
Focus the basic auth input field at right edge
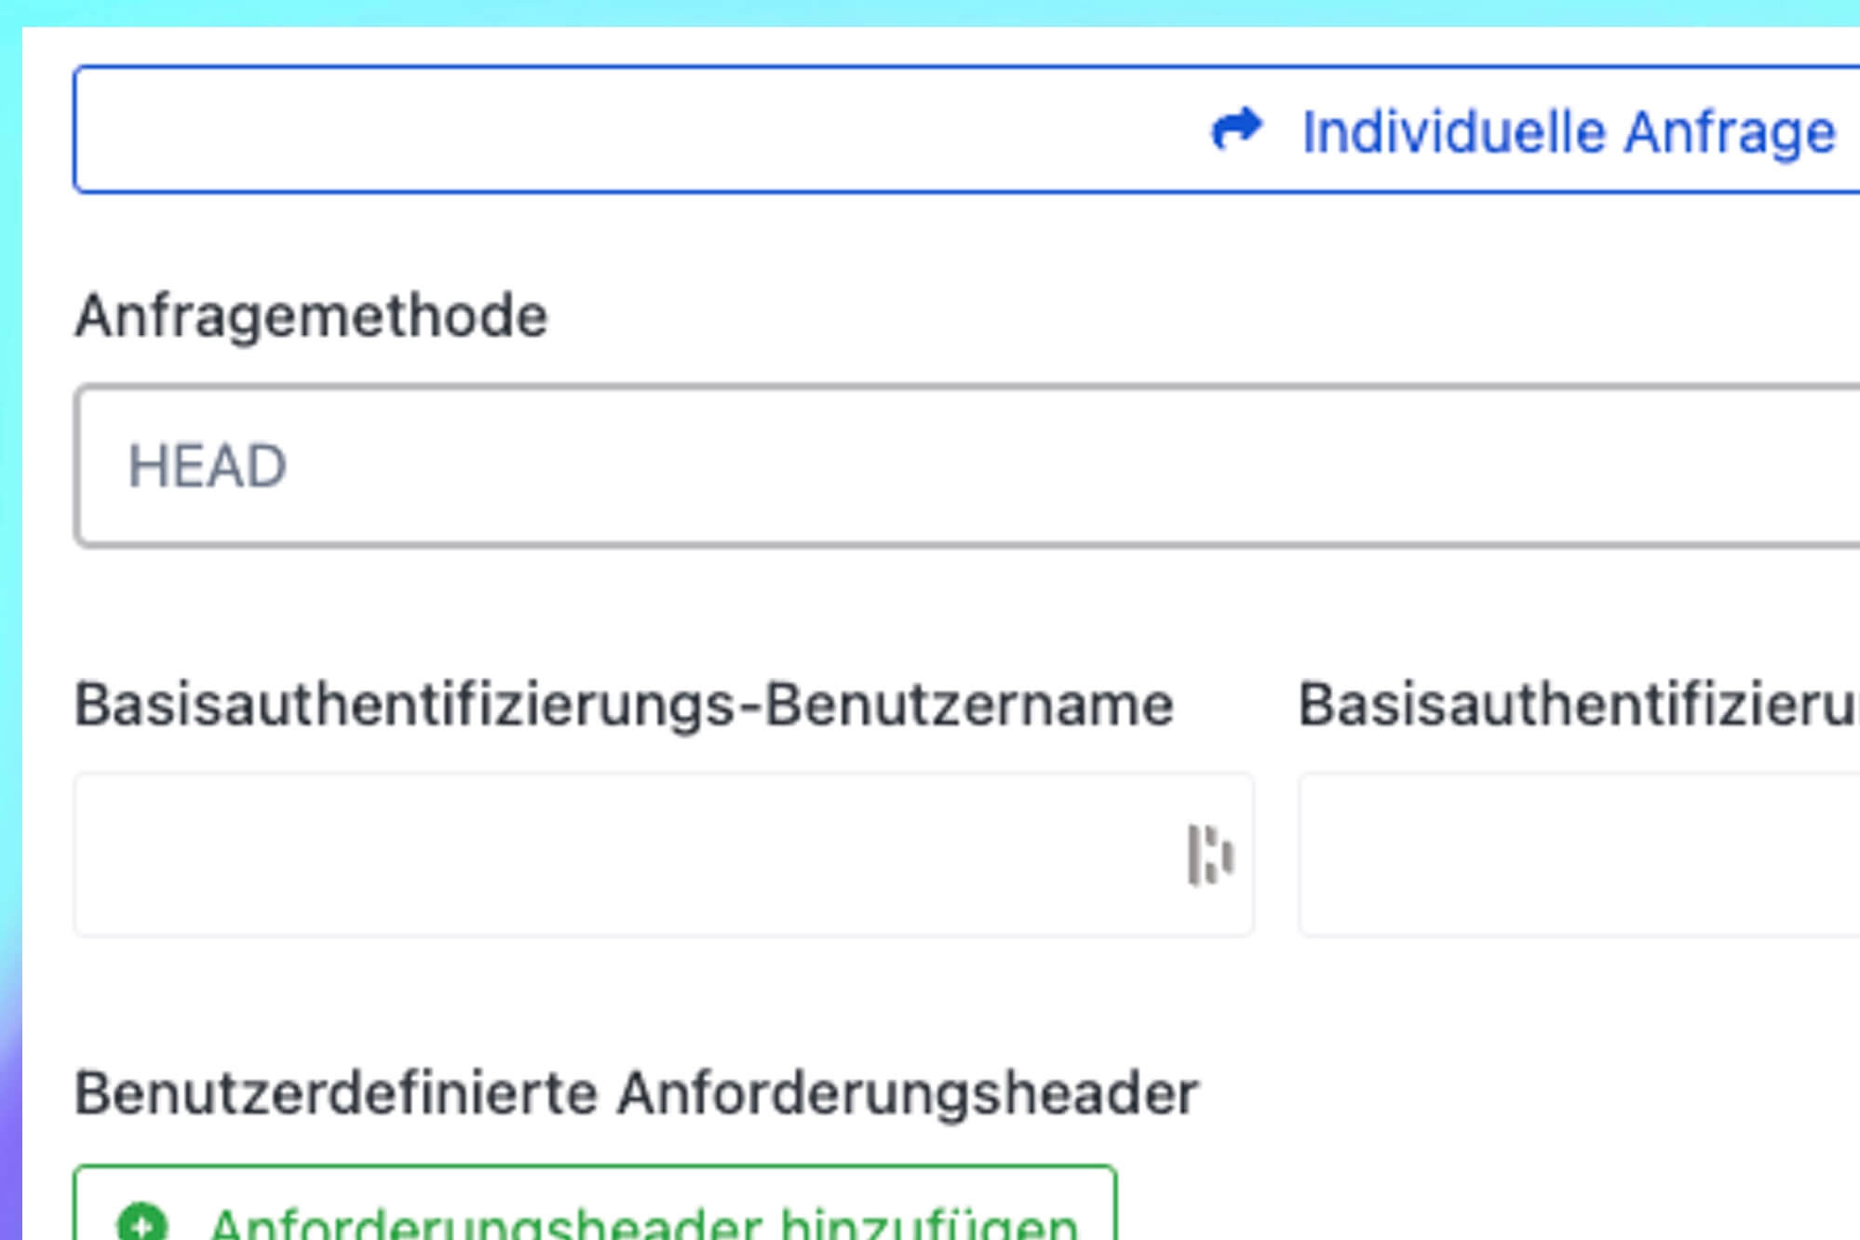pos(1583,855)
